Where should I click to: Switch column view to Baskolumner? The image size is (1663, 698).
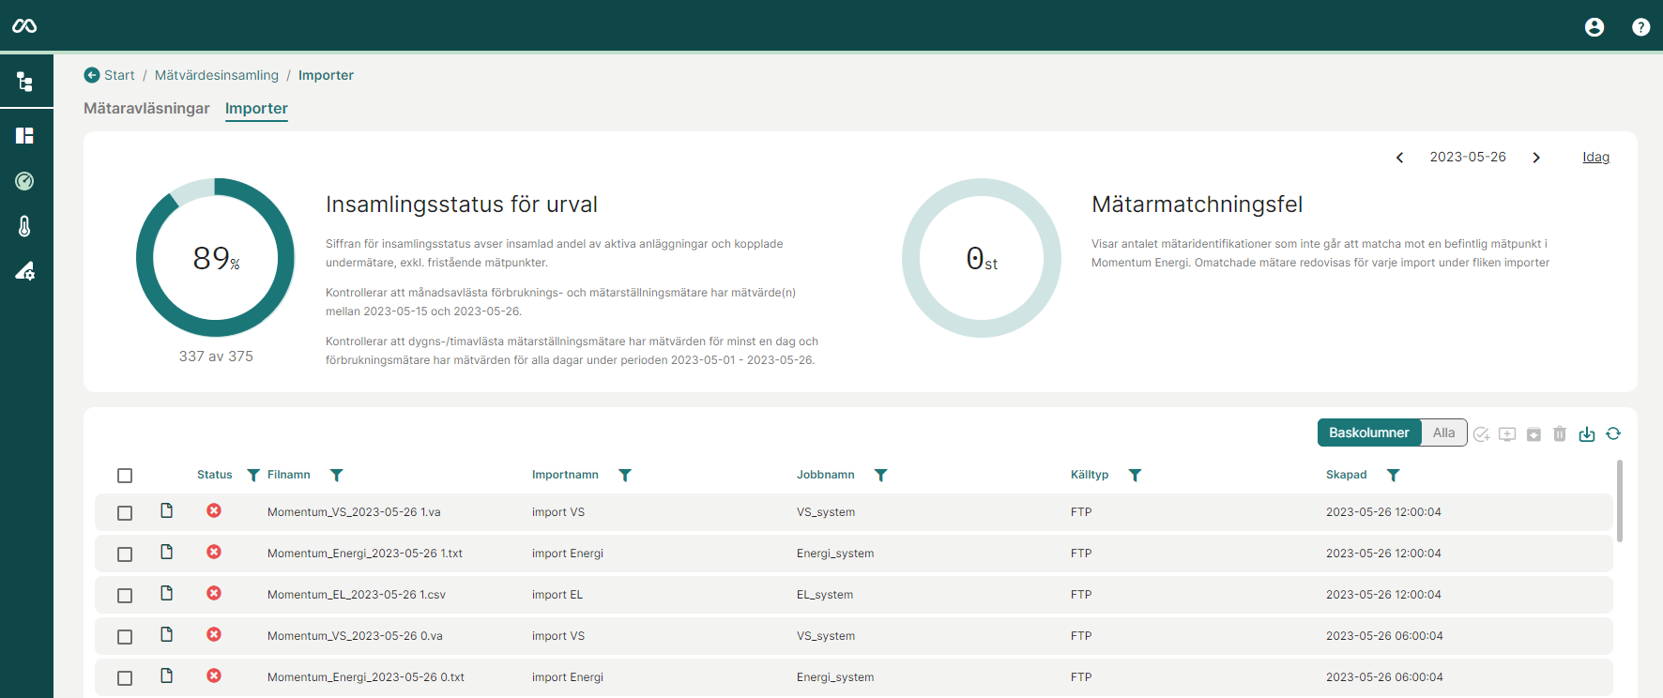click(x=1369, y=432)
